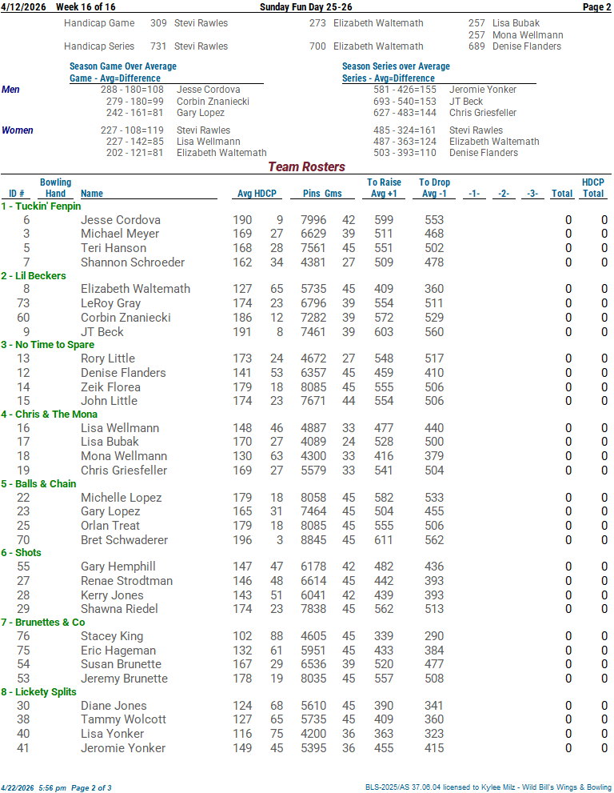The image size is (614, 793).
Task: Select the '5 - Balls & Chain' team header
Action: click(38, 484)
